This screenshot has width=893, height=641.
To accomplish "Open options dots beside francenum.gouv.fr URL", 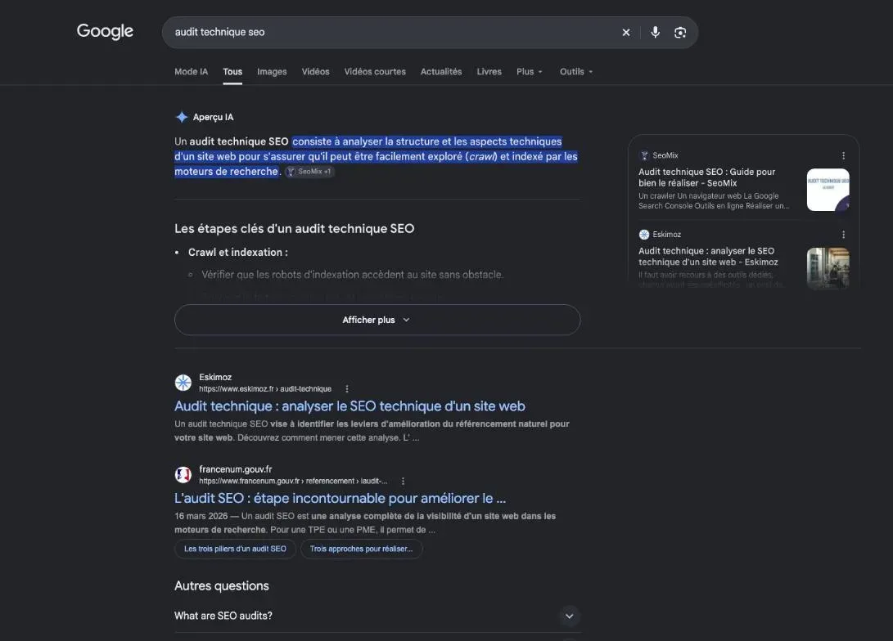I will pos(403,482).
